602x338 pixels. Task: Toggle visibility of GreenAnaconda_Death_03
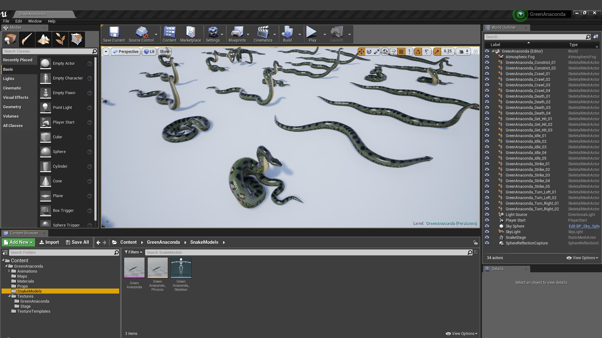click(487, 108)
